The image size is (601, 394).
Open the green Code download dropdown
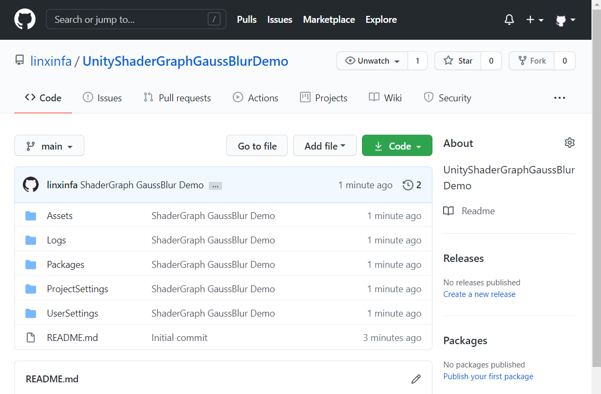pyautogui.click(x=397, y=145)
